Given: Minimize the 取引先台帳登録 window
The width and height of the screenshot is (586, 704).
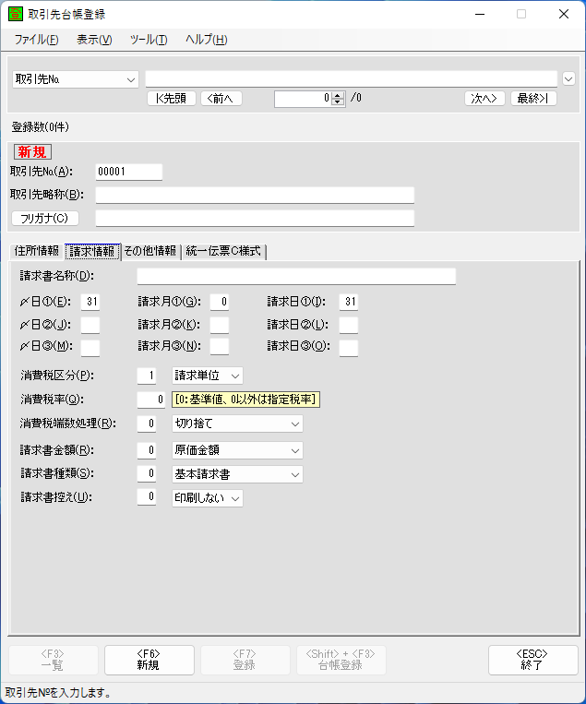Looking at the screenshot, I should pyautogui.click(x=480, y=15).
